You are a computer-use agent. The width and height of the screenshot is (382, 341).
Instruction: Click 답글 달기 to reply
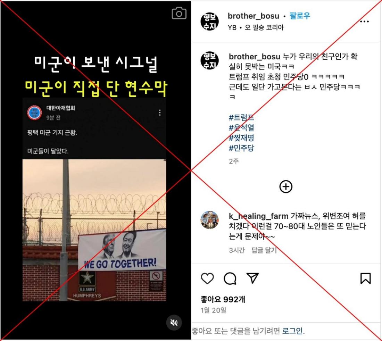click(x=264, y=250)
